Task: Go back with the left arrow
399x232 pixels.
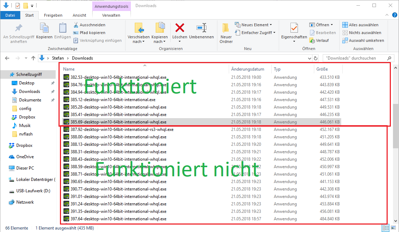Action: coord(7,58)
